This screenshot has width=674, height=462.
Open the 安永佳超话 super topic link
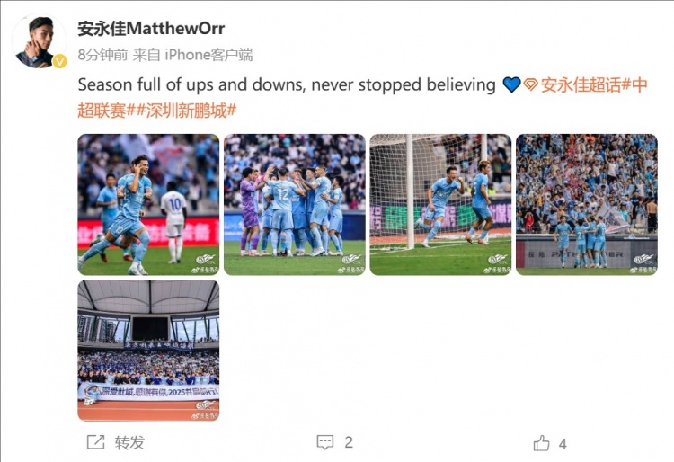(x=578, y=85)
